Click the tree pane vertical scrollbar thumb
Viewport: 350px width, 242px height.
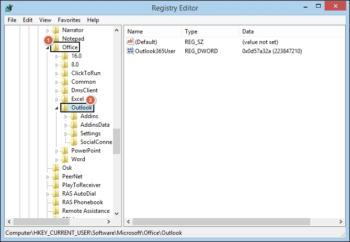[x=116, y=142]
